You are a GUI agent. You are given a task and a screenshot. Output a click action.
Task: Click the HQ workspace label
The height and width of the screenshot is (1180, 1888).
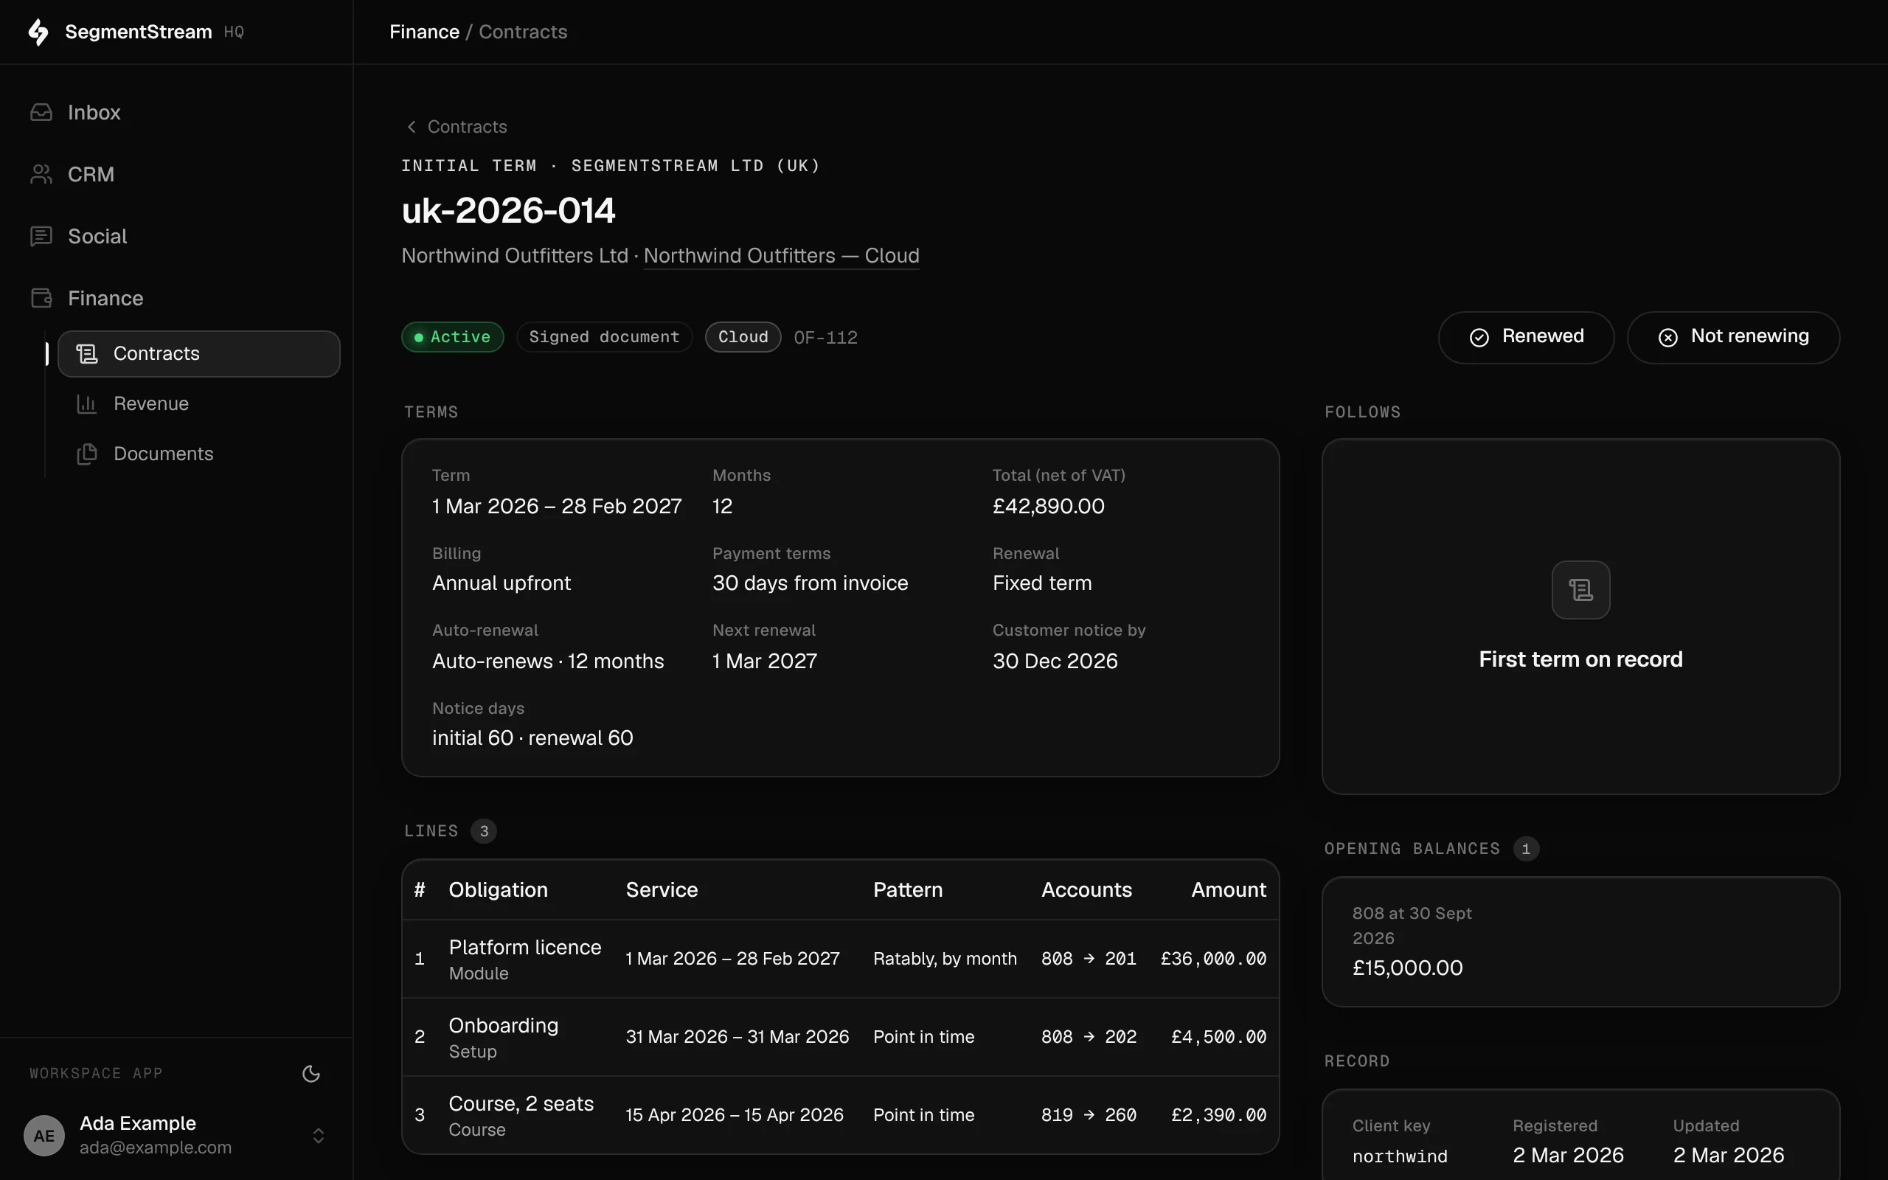(x=234, y=32)
